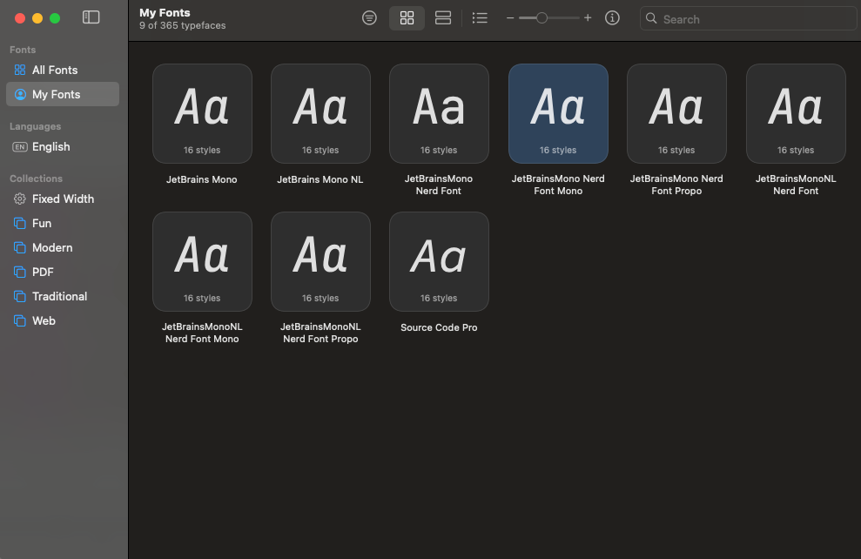Click the plus to increase preview size
861x559 pixels.
pyautogui.click(x=588, y=17)
